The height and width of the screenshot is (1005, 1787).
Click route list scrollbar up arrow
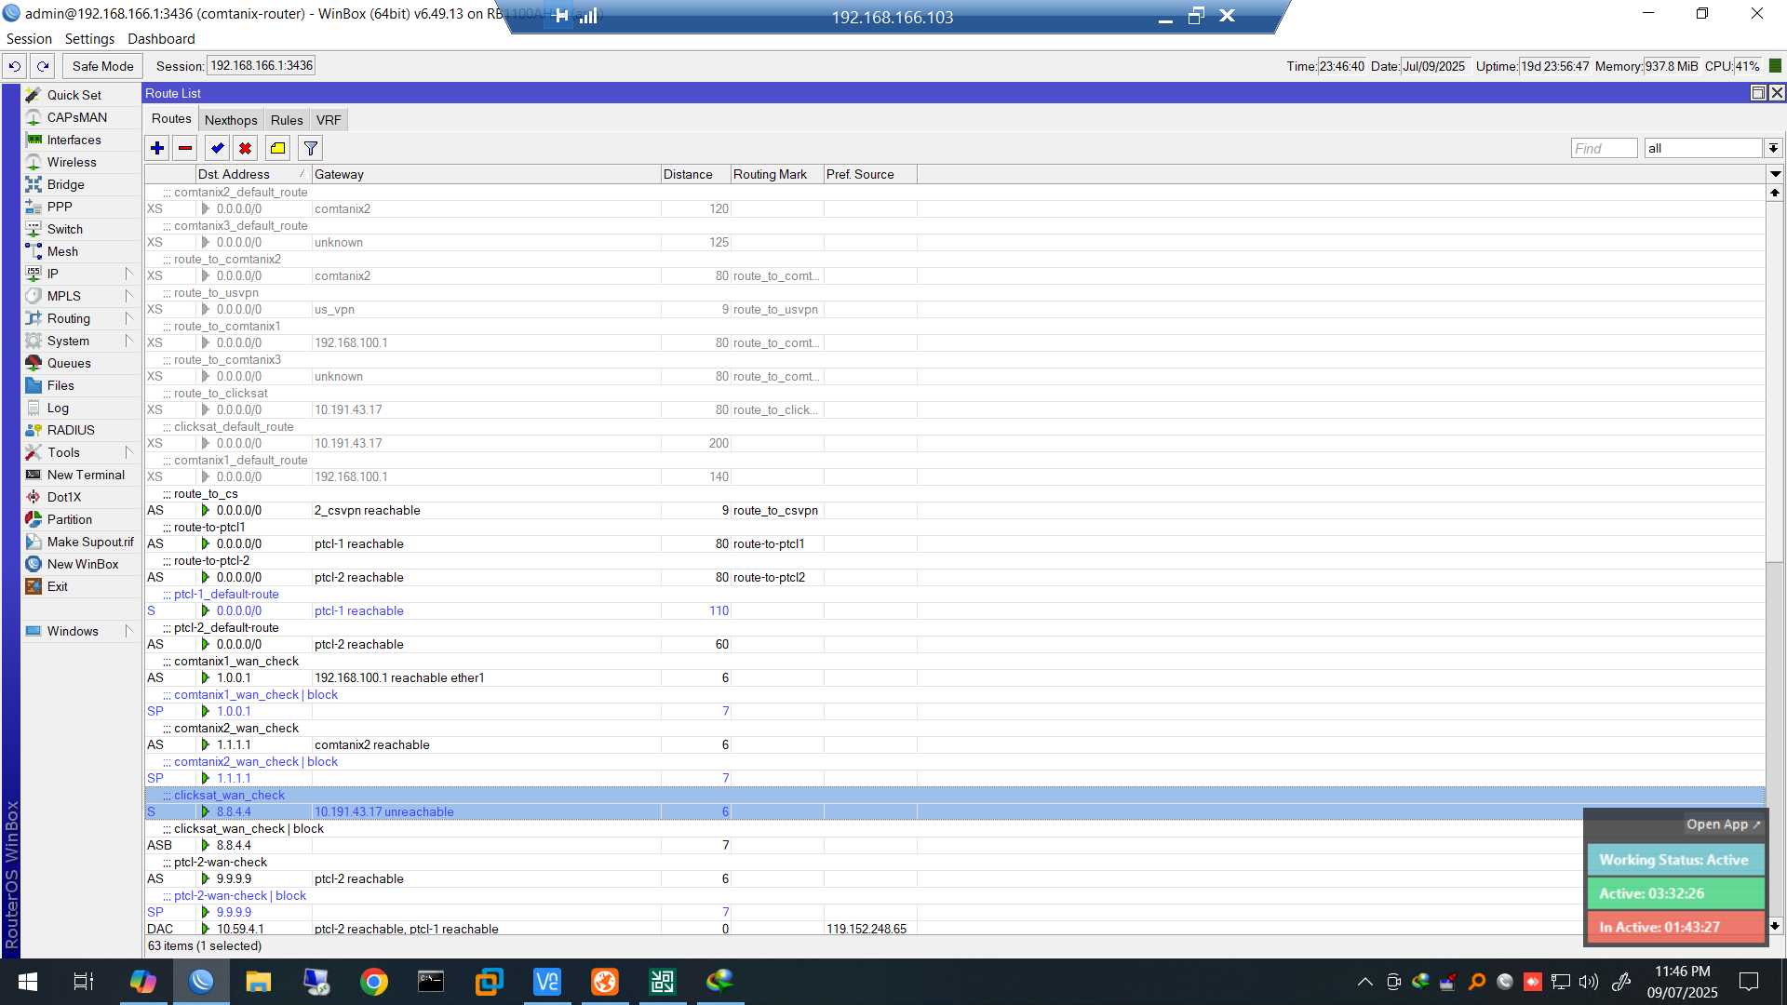pos(1775,193)
